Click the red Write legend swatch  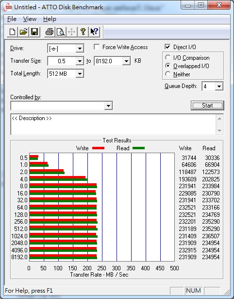98,148
